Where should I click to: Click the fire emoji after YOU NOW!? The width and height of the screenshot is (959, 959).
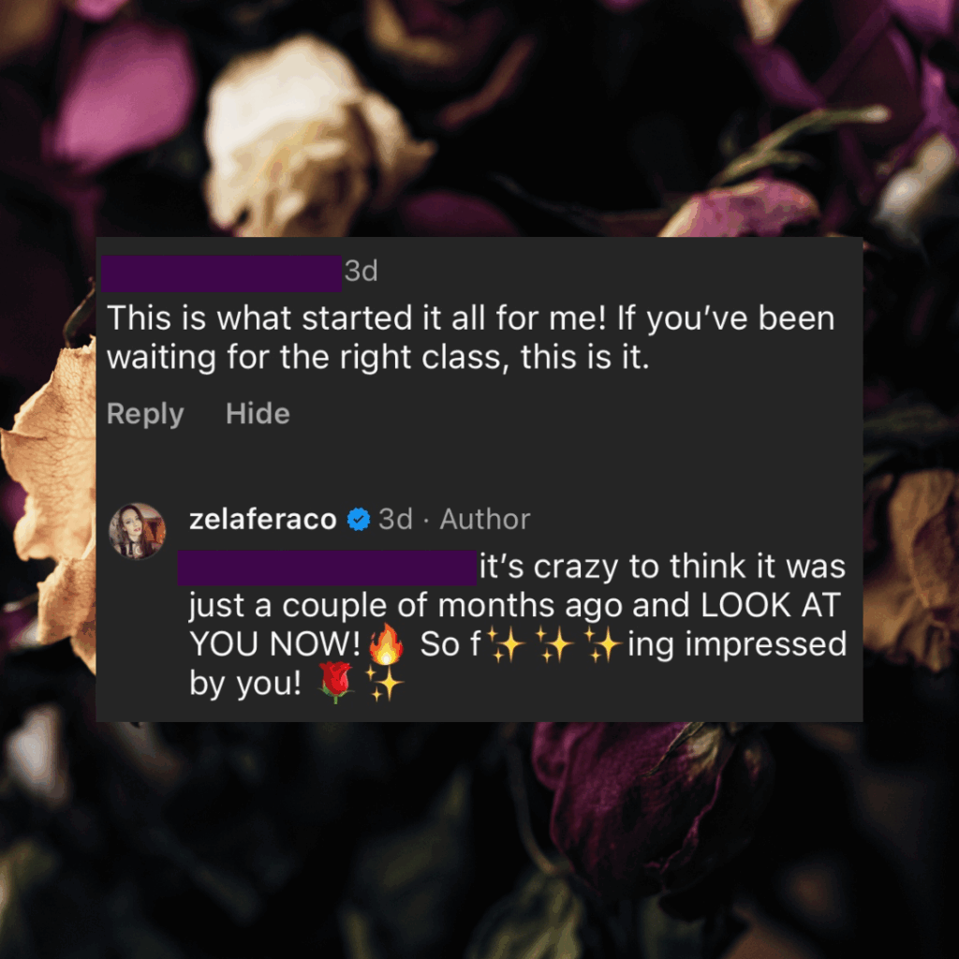(386, 644)
